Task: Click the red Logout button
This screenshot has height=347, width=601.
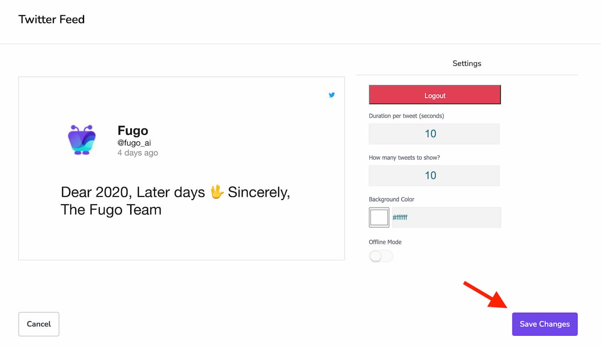Action: (435, 95)
